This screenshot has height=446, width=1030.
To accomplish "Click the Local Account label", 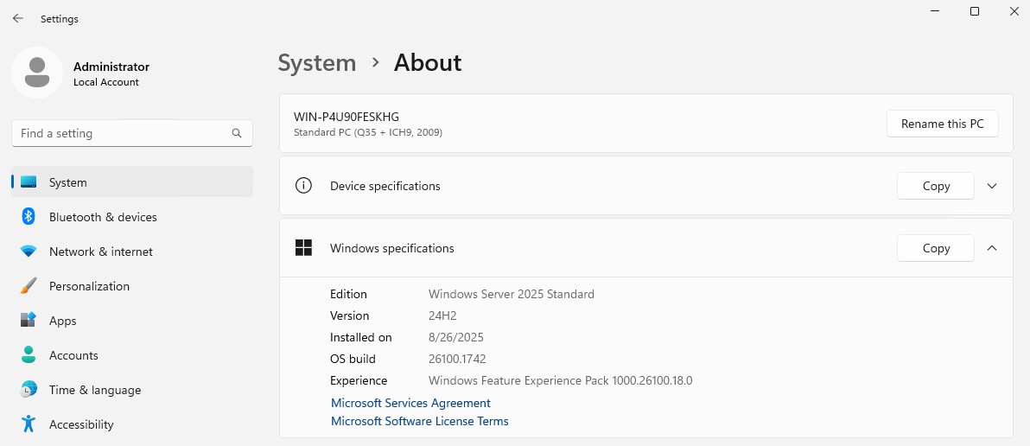I will tap(105, 82).
